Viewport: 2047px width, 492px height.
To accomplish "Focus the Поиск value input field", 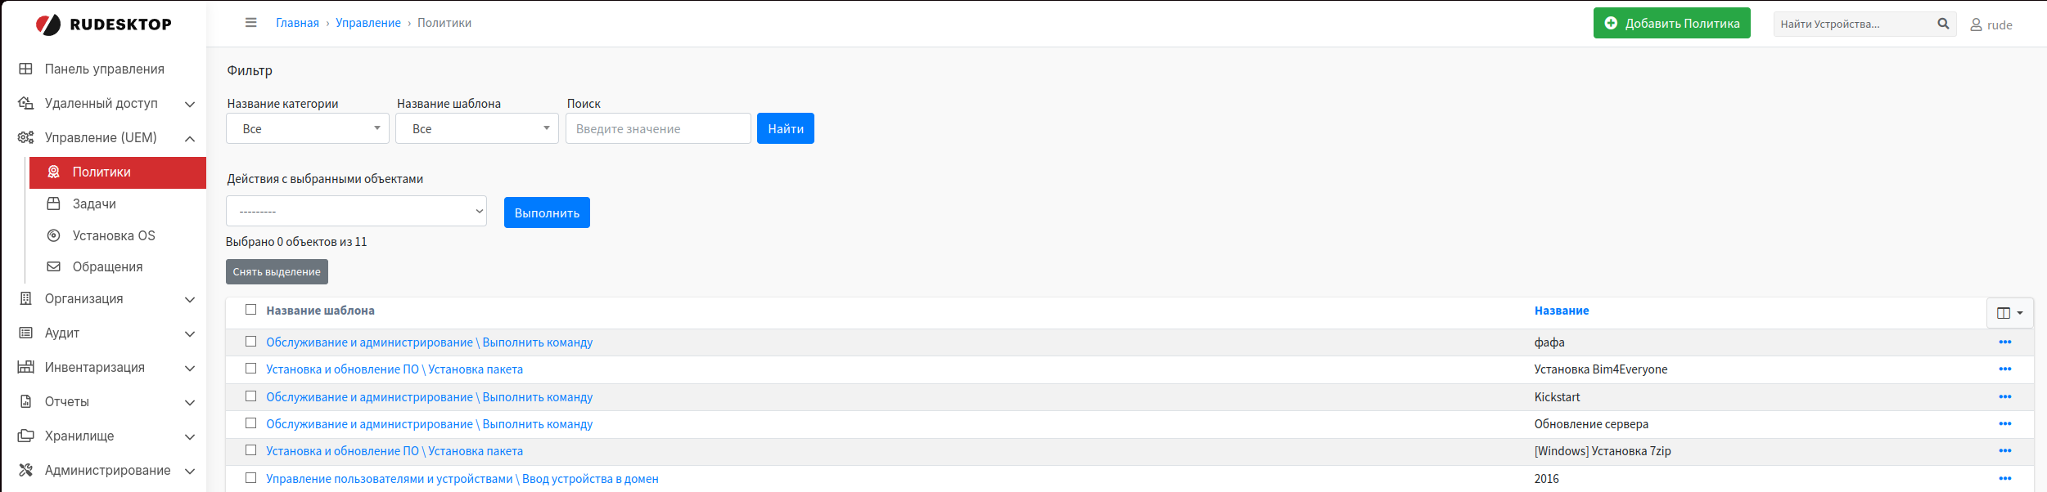I will coord(657,128).
